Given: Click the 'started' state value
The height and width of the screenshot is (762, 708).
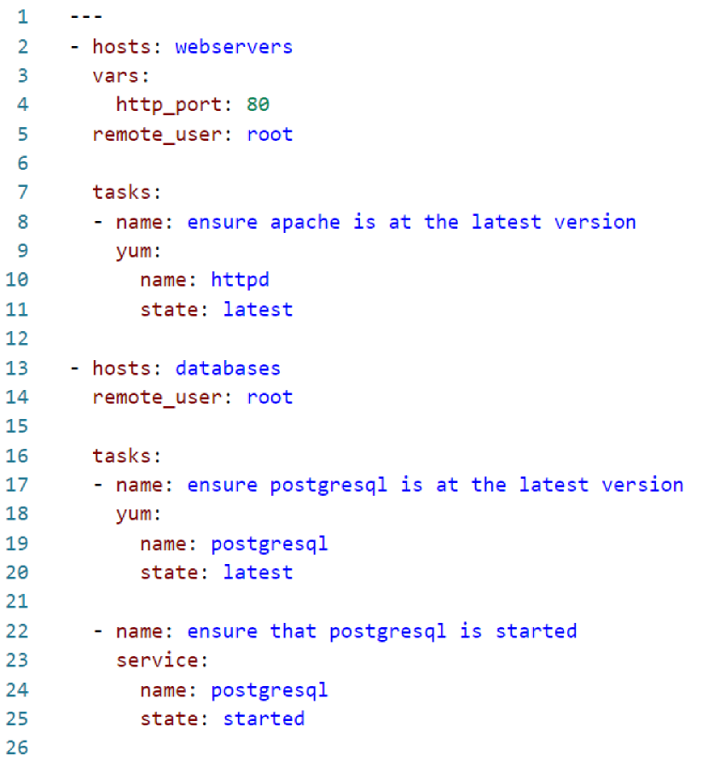Looking at the screenshot, I should [x=264, y=718].
